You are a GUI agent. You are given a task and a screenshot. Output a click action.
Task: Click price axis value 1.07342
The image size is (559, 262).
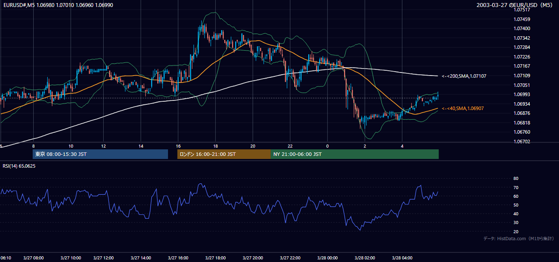522,38
